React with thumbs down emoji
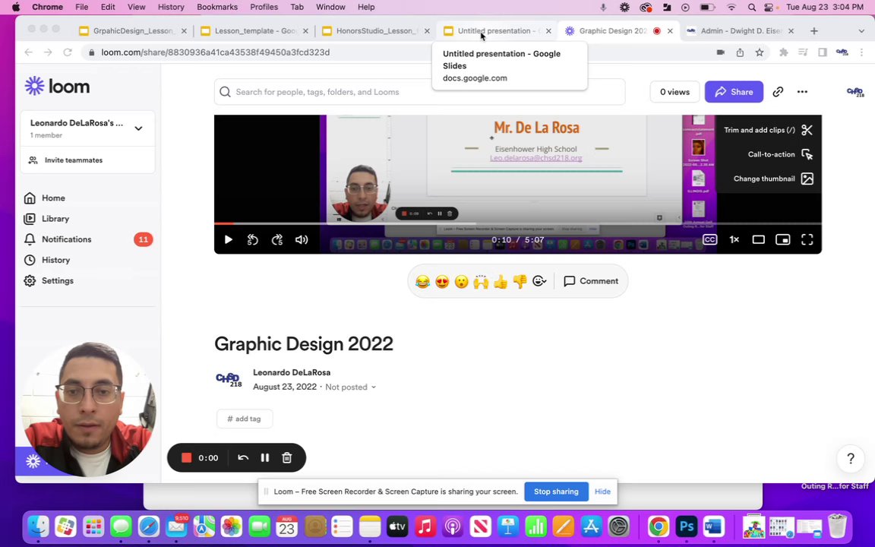Screen dimensions: 875x547 520,281
